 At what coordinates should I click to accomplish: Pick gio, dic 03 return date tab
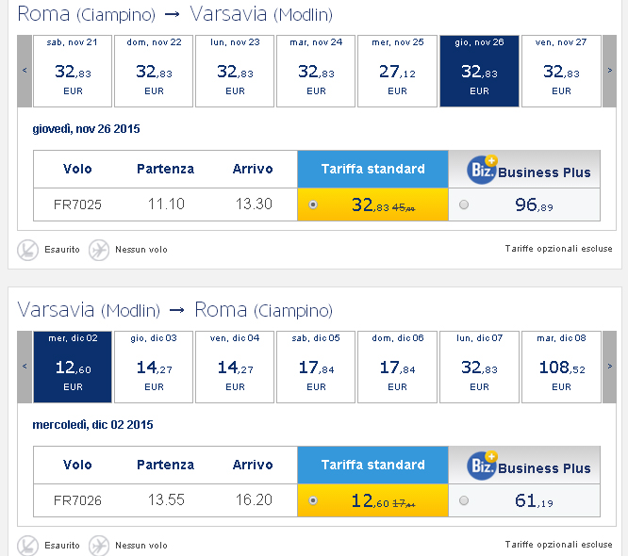tap(154, 367)
